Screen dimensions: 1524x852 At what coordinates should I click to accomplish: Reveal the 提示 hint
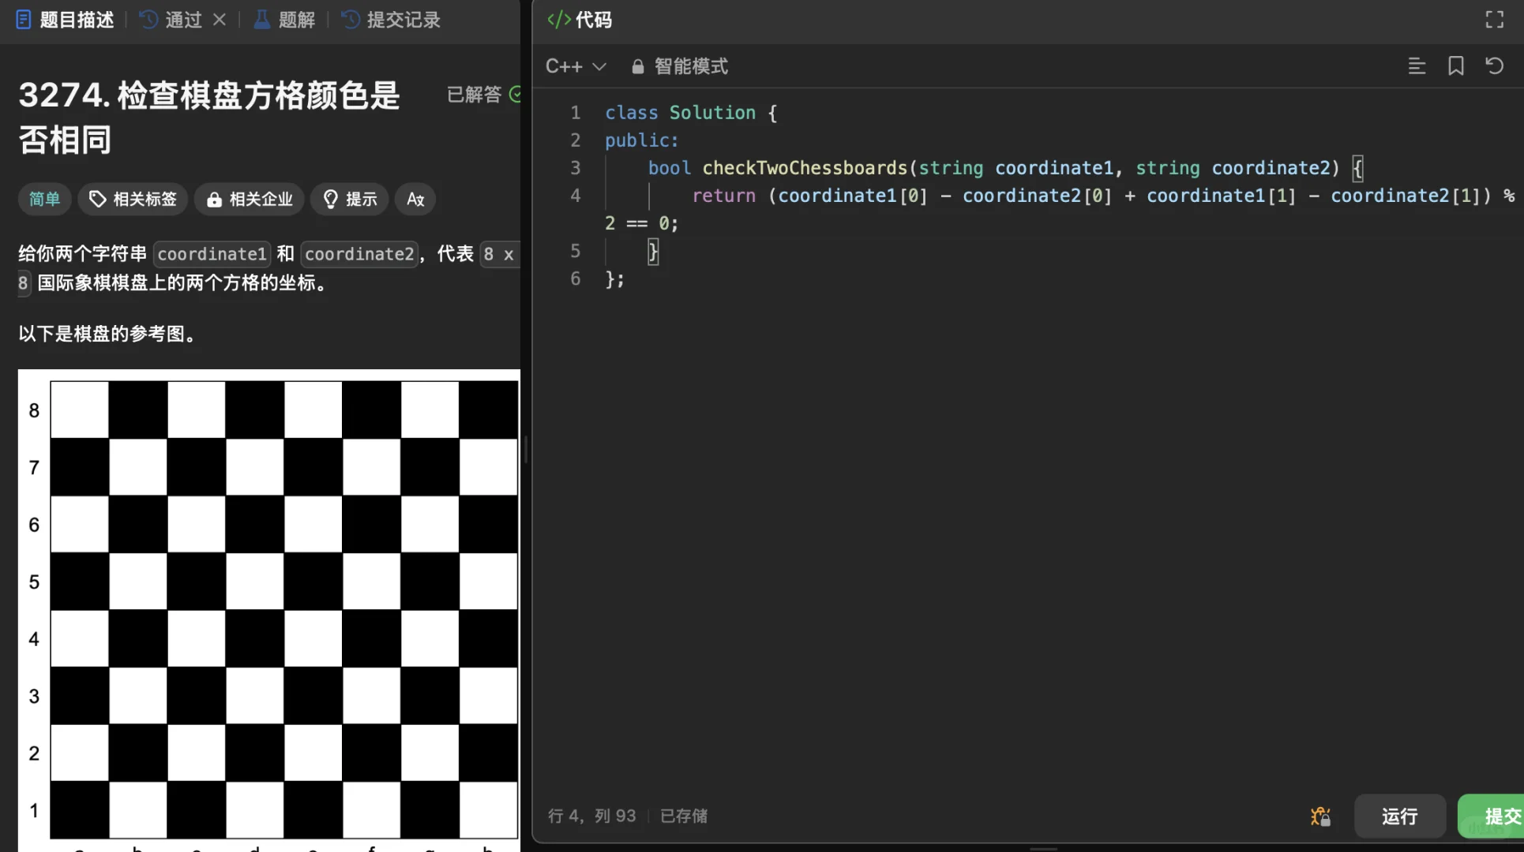coord(351,199)
